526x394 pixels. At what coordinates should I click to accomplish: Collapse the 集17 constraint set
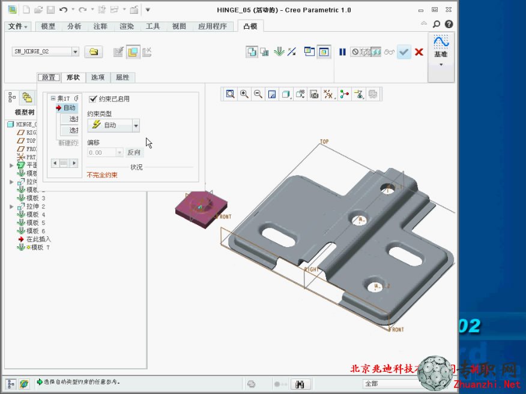pos(53,98)
